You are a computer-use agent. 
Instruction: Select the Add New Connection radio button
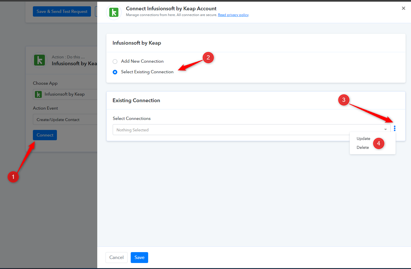pos(115,62)
